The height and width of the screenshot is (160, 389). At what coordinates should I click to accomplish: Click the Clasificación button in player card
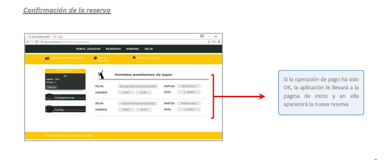point(52,87)
